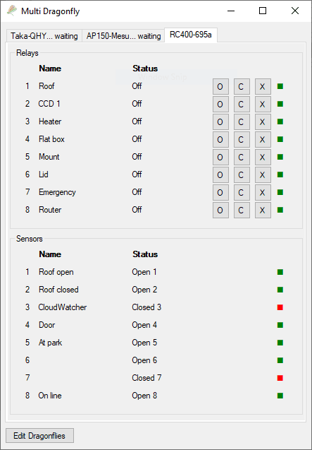Click the C button for Router relay
Screen dimensions: 312x450
coord(242,210)
